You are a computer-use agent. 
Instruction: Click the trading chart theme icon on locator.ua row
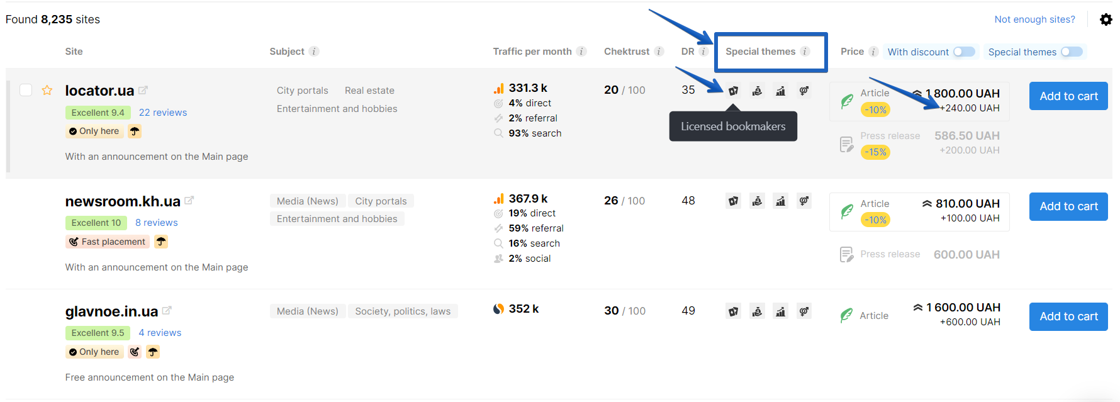point(780,91)
